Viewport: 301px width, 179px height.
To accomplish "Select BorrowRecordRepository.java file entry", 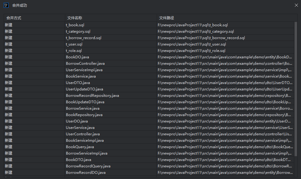I will pyautogui.click(x=92, y=96).
